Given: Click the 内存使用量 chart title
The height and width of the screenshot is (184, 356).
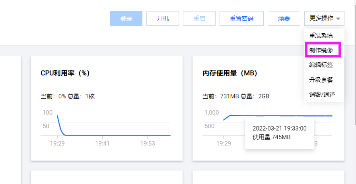Looking at the screenshot, I should (230, 73).
